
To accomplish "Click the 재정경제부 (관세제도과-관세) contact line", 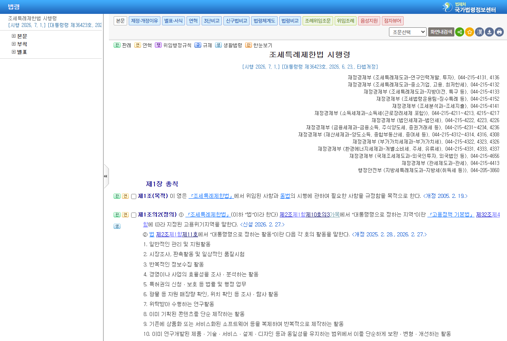I will [450, 163].
